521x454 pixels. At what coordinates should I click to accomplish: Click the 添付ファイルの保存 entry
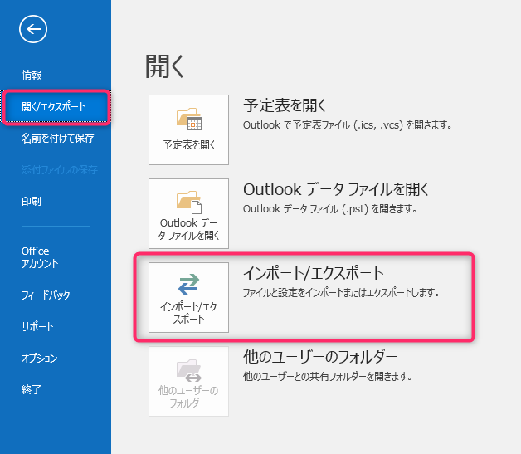[x=60, y=170]
